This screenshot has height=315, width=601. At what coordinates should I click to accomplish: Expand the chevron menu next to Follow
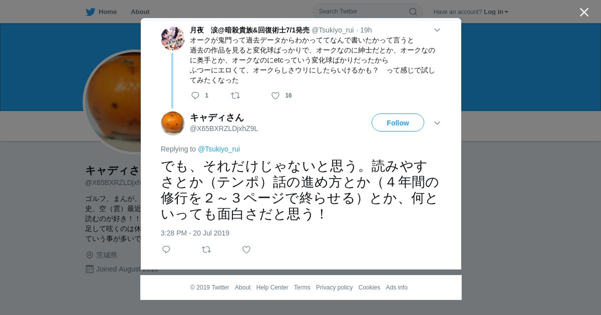pos(437,123)
